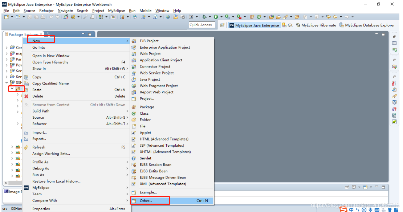Image resolution: width=403 pixels, height=212 pixels.
Task: Click the Debug bug toolbar icon
Action: pos(204,17)
